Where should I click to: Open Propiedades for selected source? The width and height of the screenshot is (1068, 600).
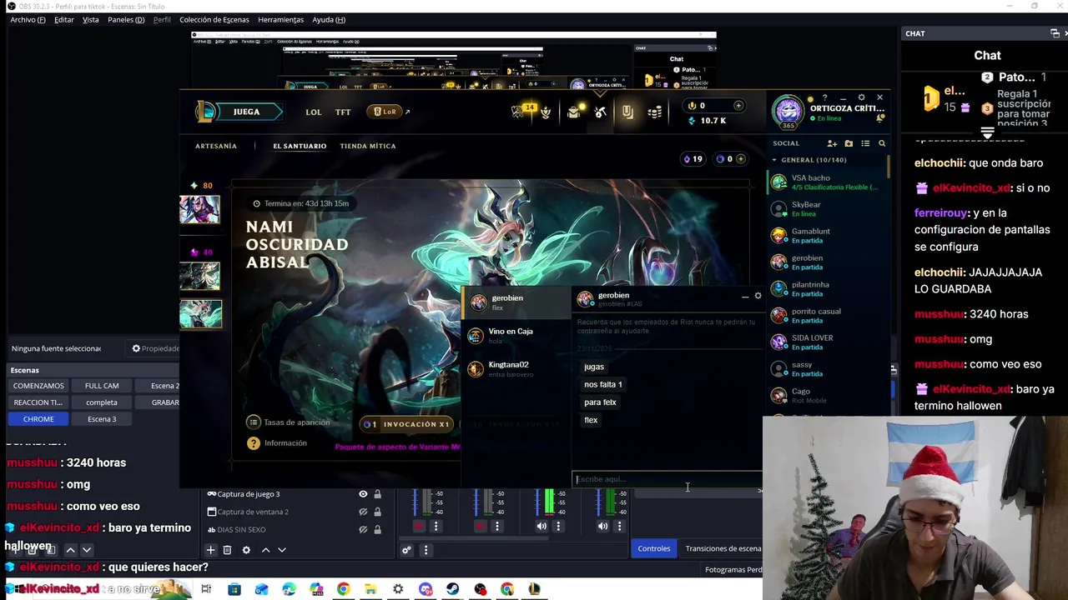point(156,348)
